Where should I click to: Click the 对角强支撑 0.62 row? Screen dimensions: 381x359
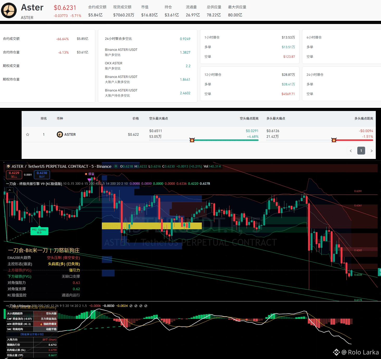coord(44,289)
